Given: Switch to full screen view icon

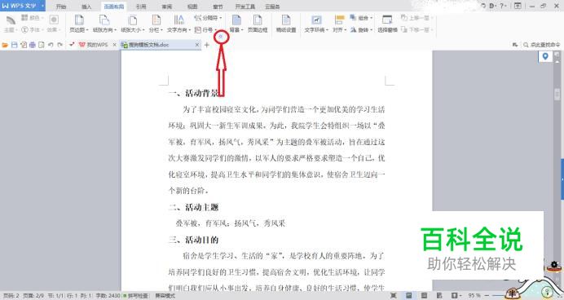Looking at the screenshot, I should point(394,296).
